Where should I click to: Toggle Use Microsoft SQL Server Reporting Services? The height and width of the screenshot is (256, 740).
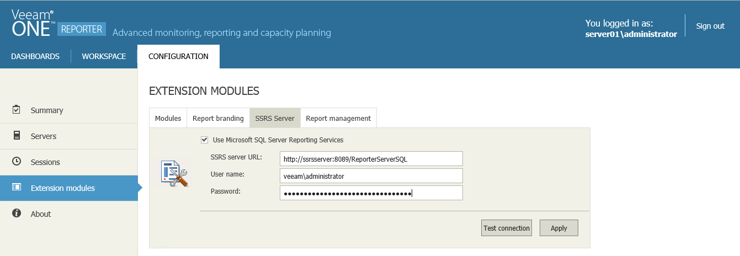[205, 140]
